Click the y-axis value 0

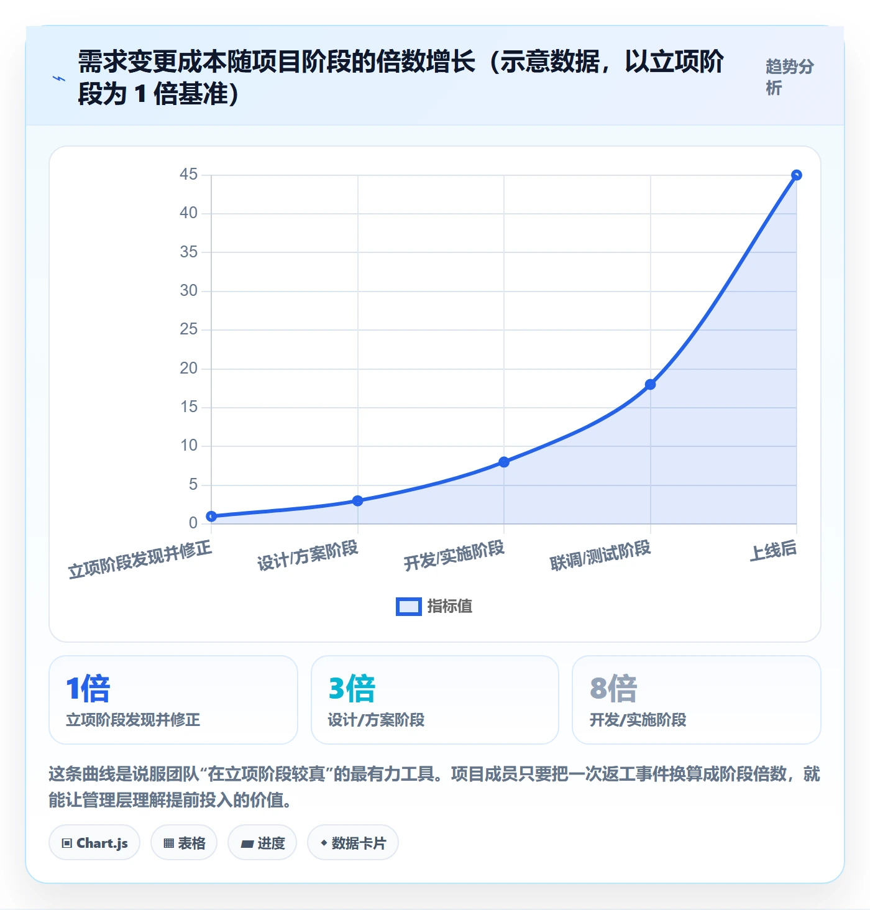coord(193,523)
